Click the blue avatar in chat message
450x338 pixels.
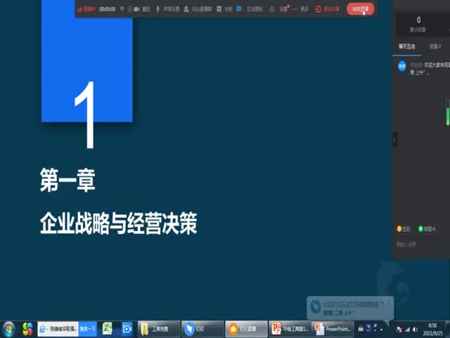402,66
